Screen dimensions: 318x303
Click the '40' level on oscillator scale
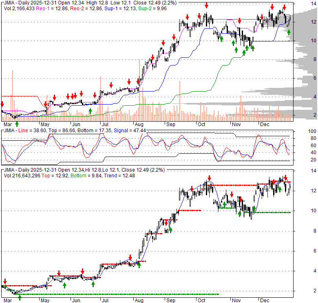point(314,153)
